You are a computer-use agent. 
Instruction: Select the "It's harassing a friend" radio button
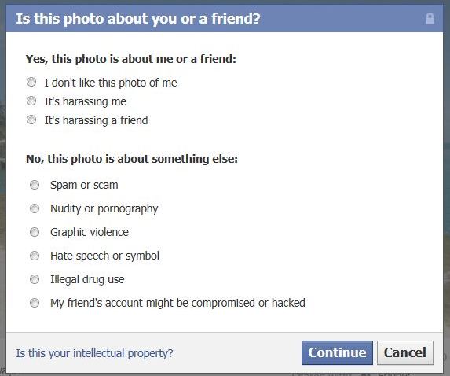[31, 120]
